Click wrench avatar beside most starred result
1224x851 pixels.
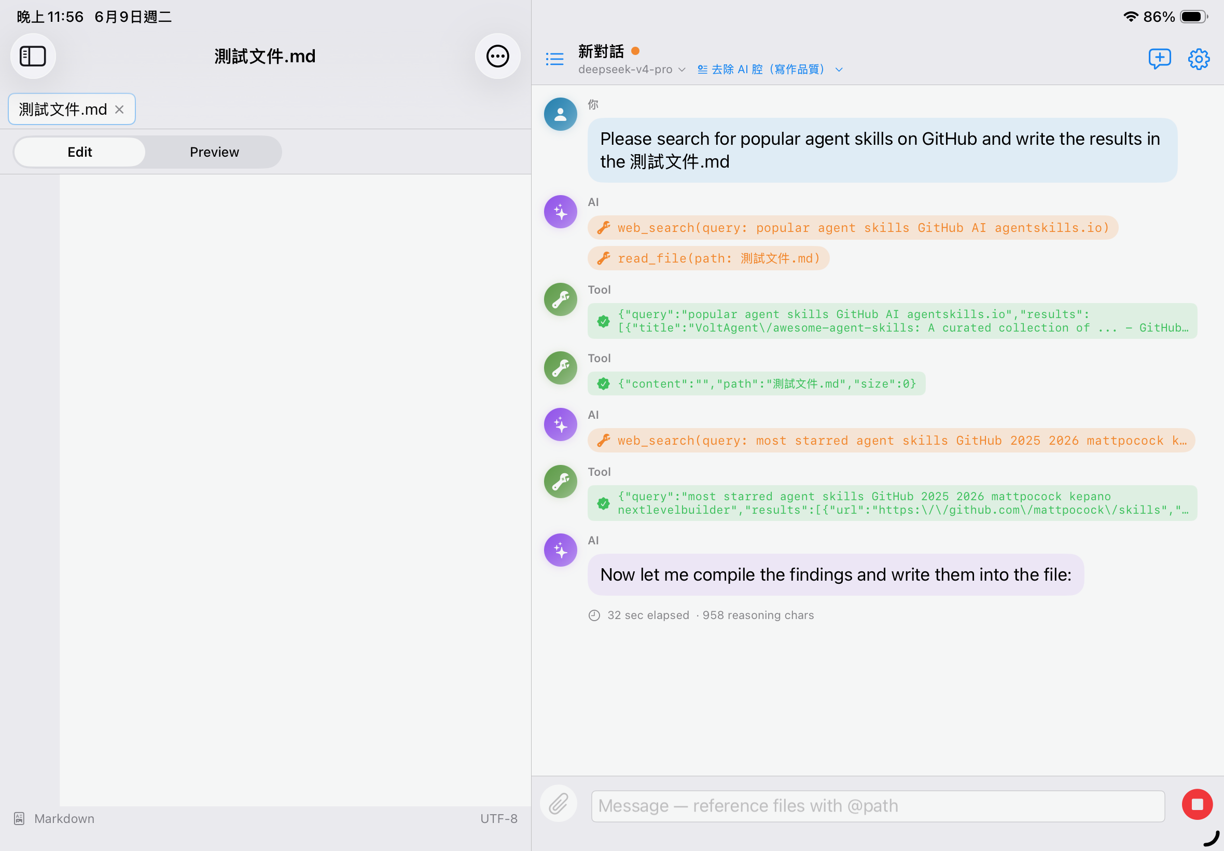560,482
